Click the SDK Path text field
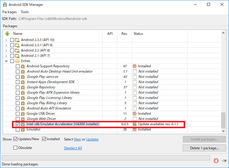 click(53, 19)
